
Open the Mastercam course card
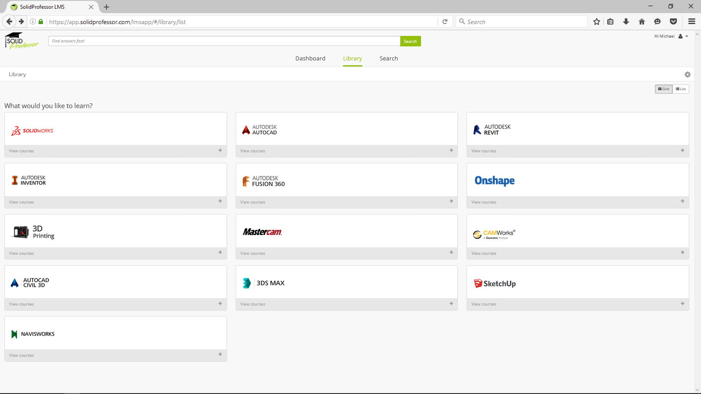[346, 232]
